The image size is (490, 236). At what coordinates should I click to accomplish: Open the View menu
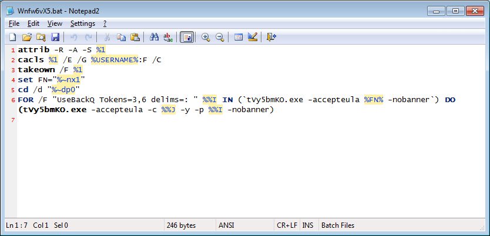[x=55, y=23]
